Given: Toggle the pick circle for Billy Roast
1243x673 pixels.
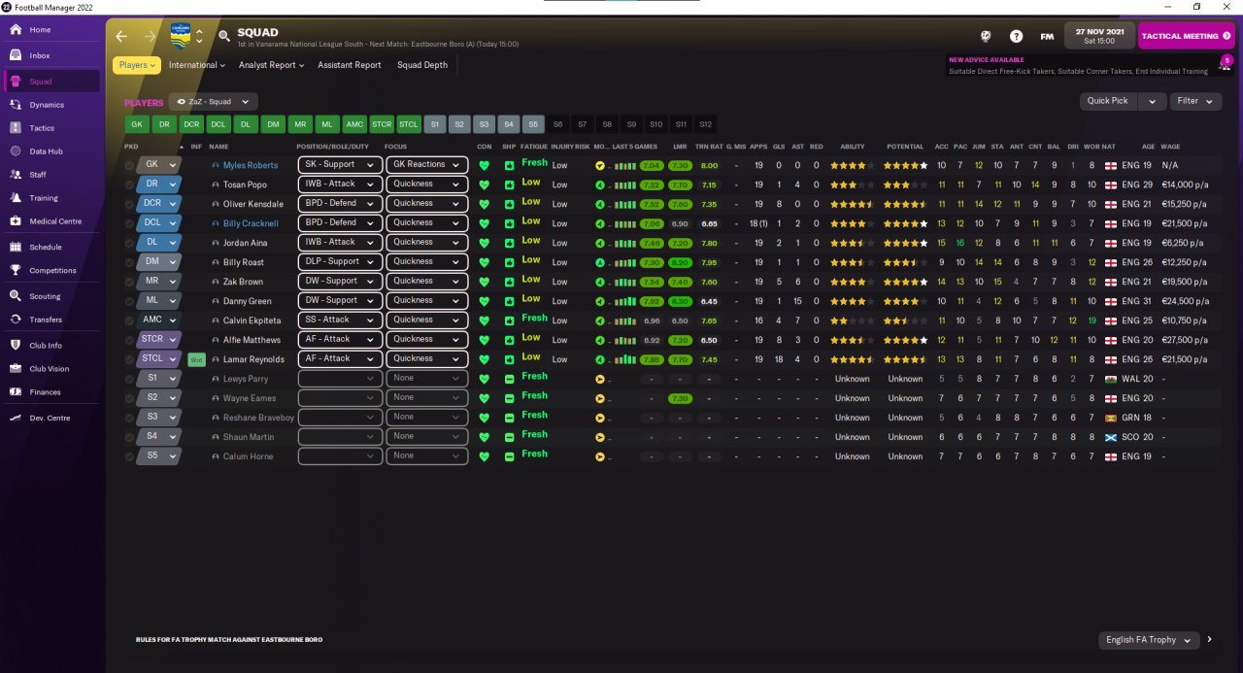Looking at the screenshot, I should pos(129,262).
